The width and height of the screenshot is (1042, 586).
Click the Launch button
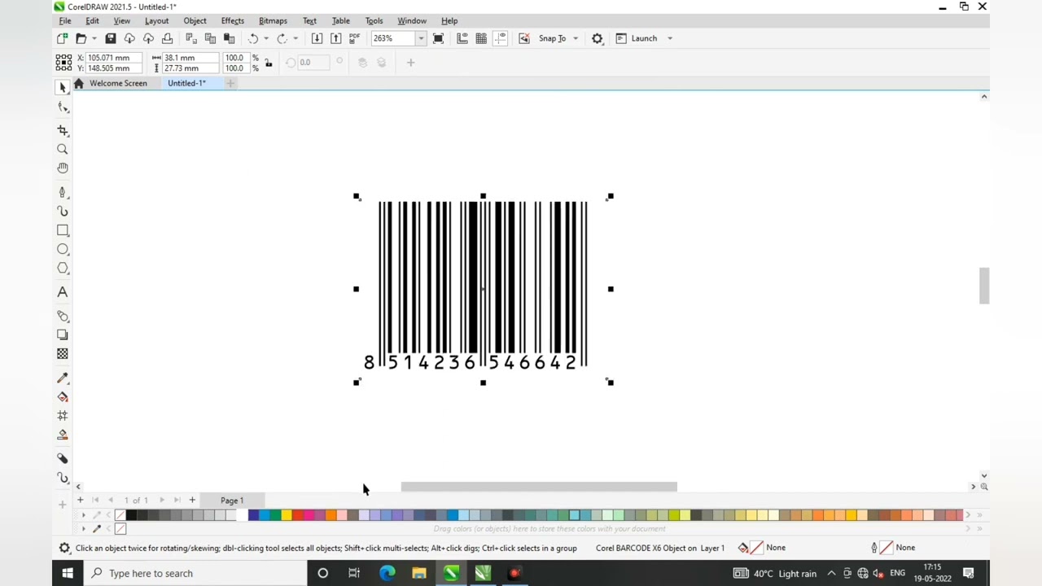[x=637, y=38]
